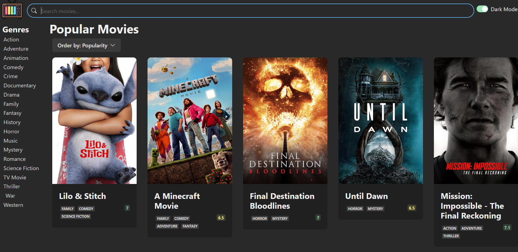Screen dimensions: 518x252
Task: Click SCIENCE FICTION tag on Lilo & Stitch
Action: click(x=75, y=216)
